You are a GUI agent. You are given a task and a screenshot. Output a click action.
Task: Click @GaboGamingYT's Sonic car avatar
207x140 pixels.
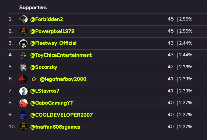(23, 103)
